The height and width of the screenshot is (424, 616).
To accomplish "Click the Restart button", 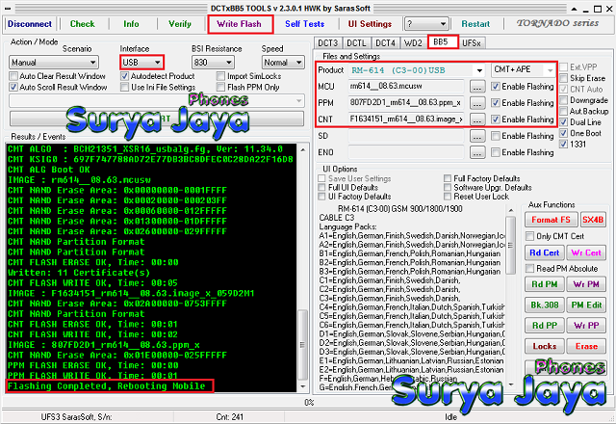I will 475,24.
